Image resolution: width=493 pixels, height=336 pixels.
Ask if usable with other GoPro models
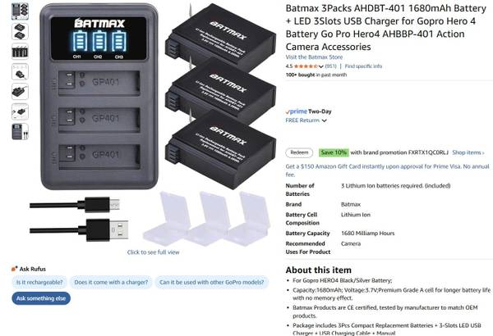coord(212,282)
